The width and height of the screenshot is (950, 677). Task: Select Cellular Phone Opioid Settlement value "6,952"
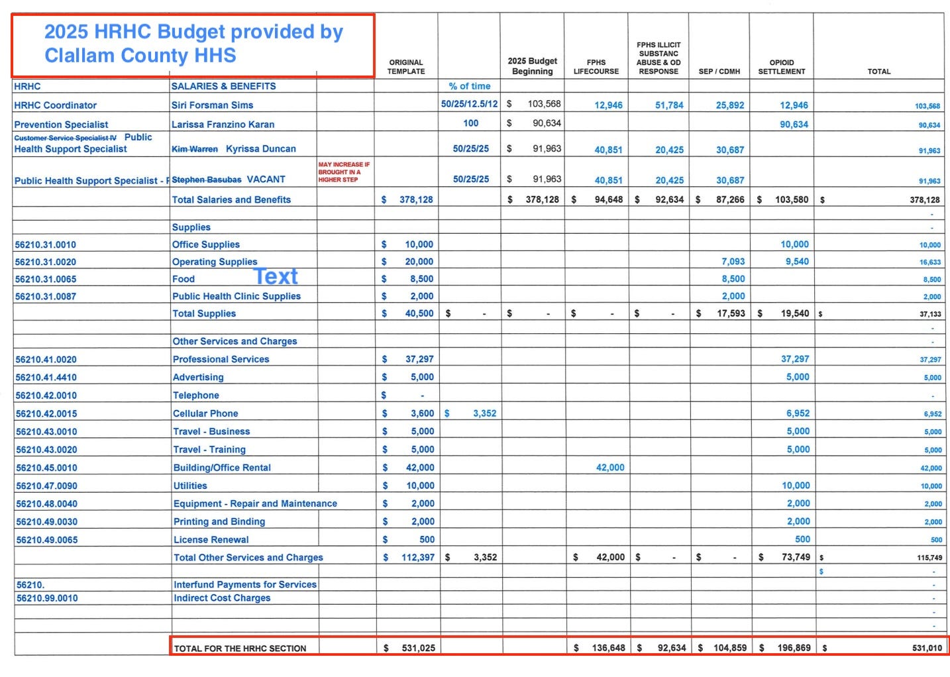[x=798, y=413]
